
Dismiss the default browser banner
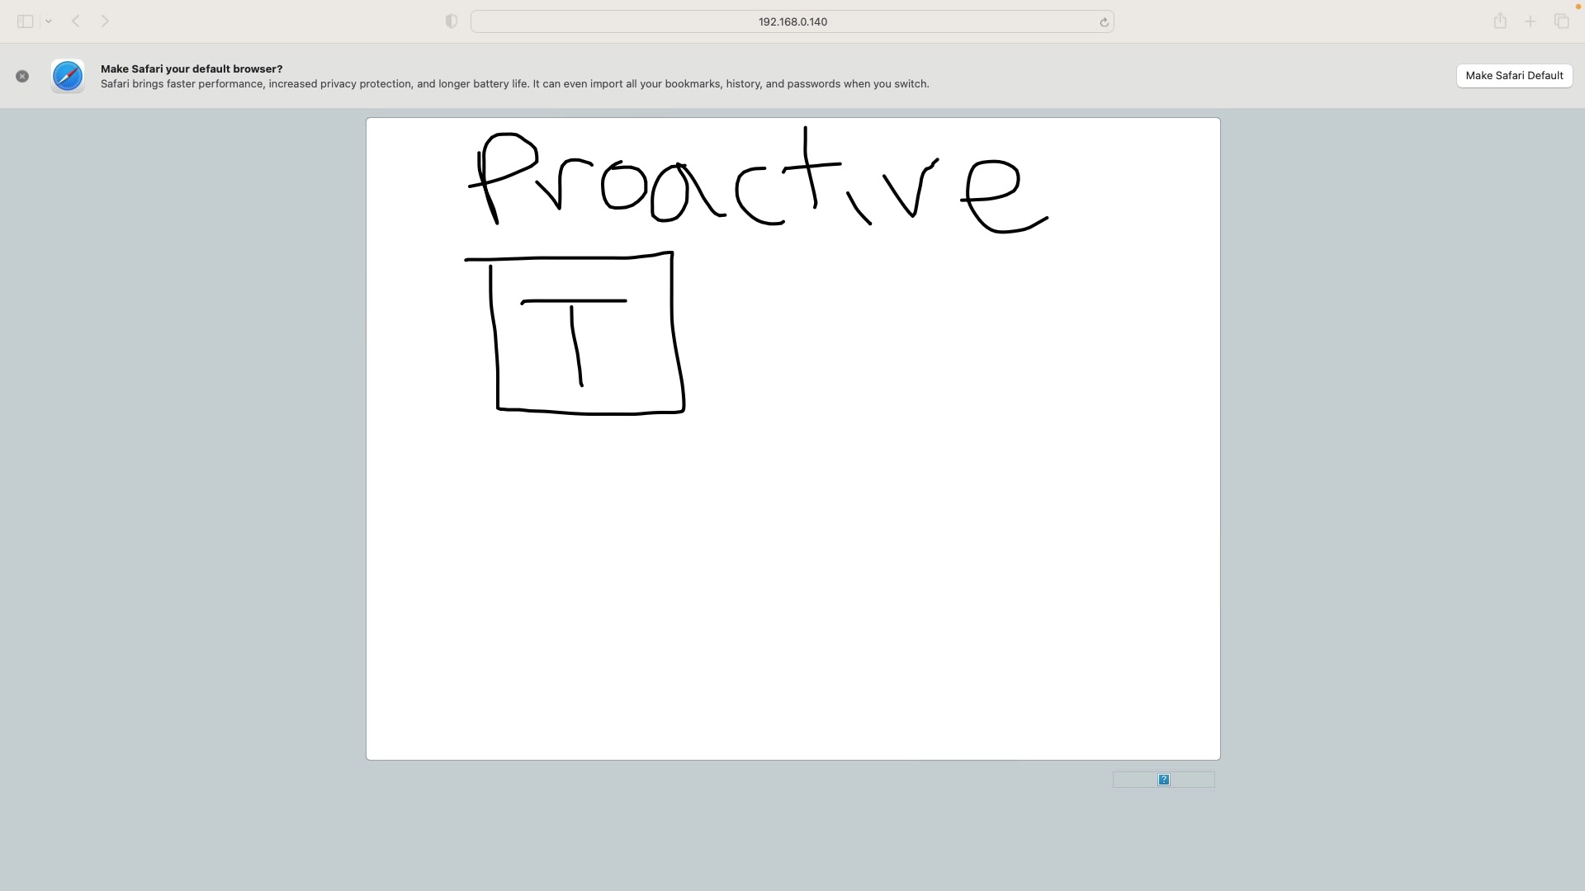tap(22, 76)
